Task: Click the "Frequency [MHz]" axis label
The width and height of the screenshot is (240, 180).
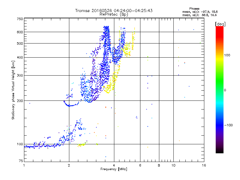Action: pos(114,169)
